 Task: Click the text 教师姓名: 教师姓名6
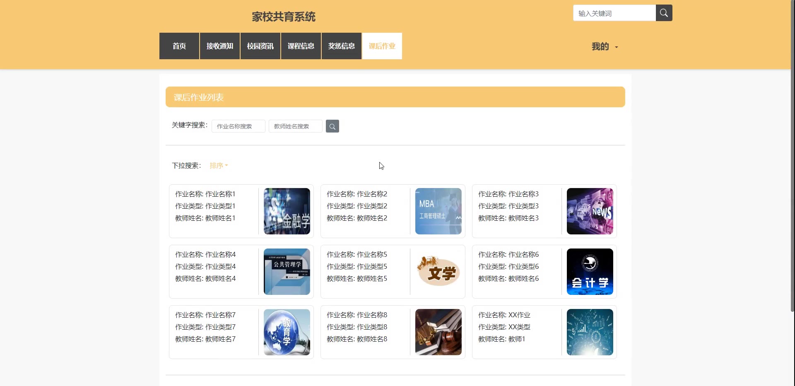[x=508, y=278]
